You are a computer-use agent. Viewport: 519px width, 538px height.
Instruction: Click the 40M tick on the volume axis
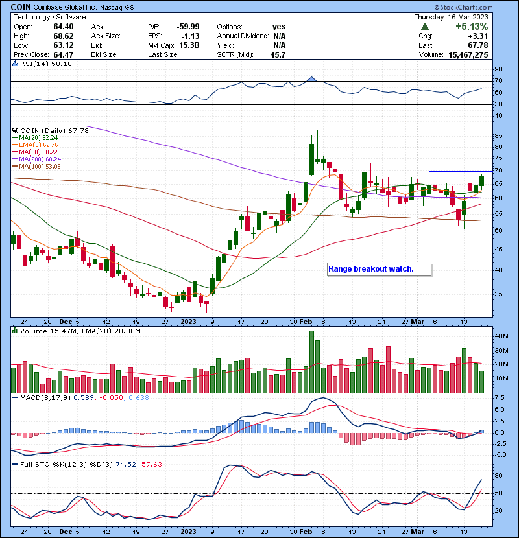click(501, 336)
